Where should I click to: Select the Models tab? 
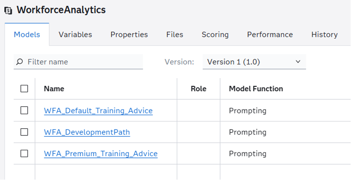tap(27, 34)
